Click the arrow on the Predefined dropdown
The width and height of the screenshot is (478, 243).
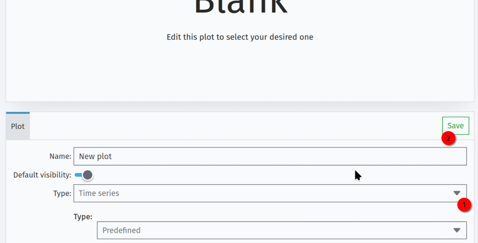(457, 230)
